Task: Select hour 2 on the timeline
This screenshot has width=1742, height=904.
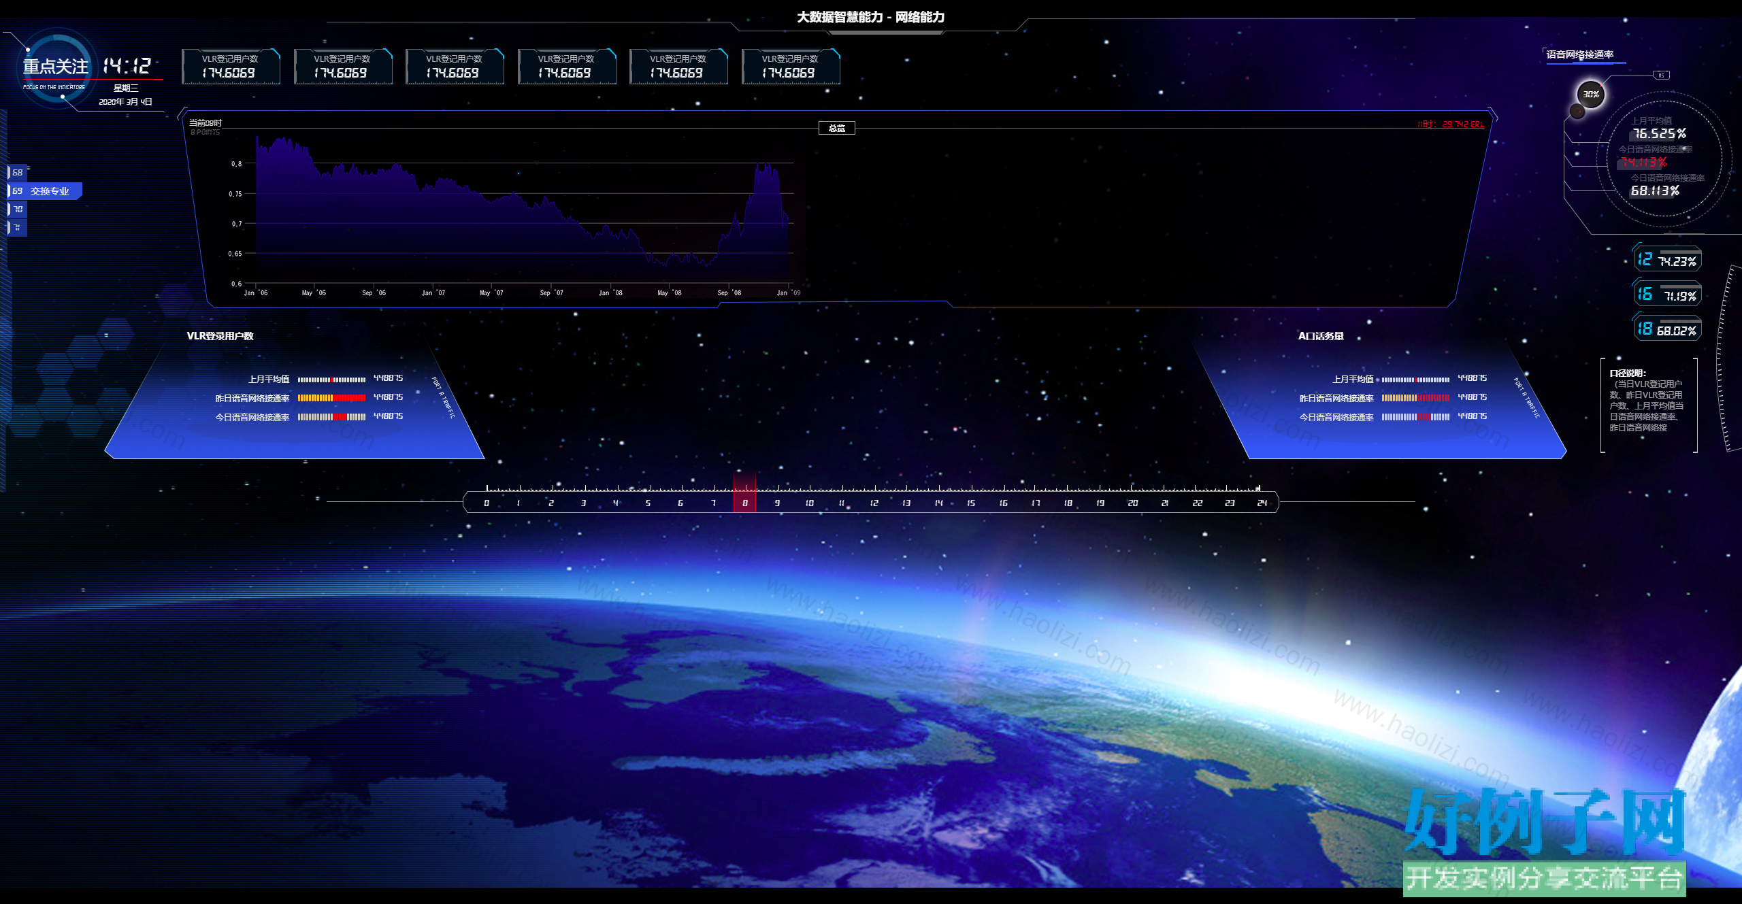Action: (551, 503)
